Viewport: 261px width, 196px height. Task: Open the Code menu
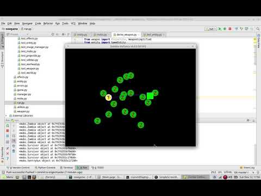38,23
